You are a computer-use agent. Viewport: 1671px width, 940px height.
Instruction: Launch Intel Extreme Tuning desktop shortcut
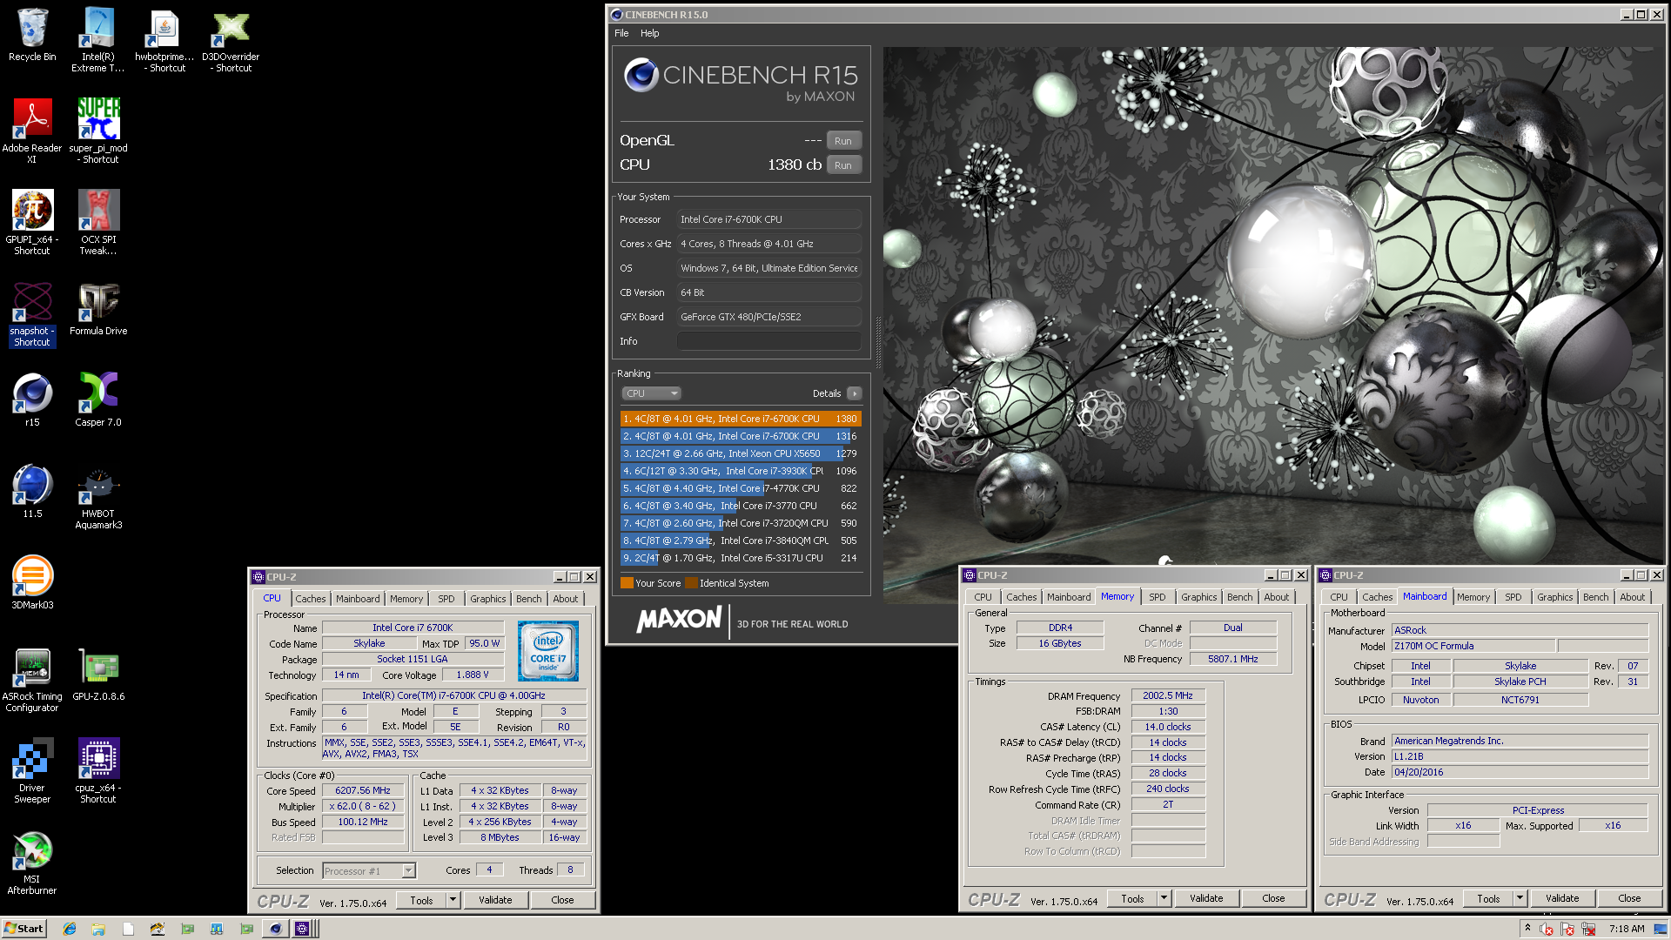point(98,39)
